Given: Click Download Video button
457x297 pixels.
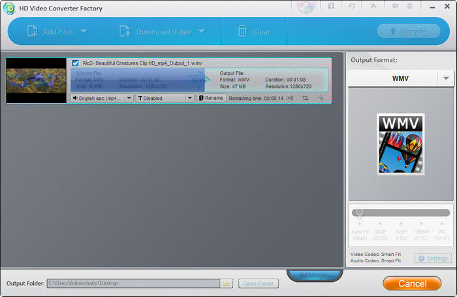Looking at the screenshot, I should click(155, 31).
